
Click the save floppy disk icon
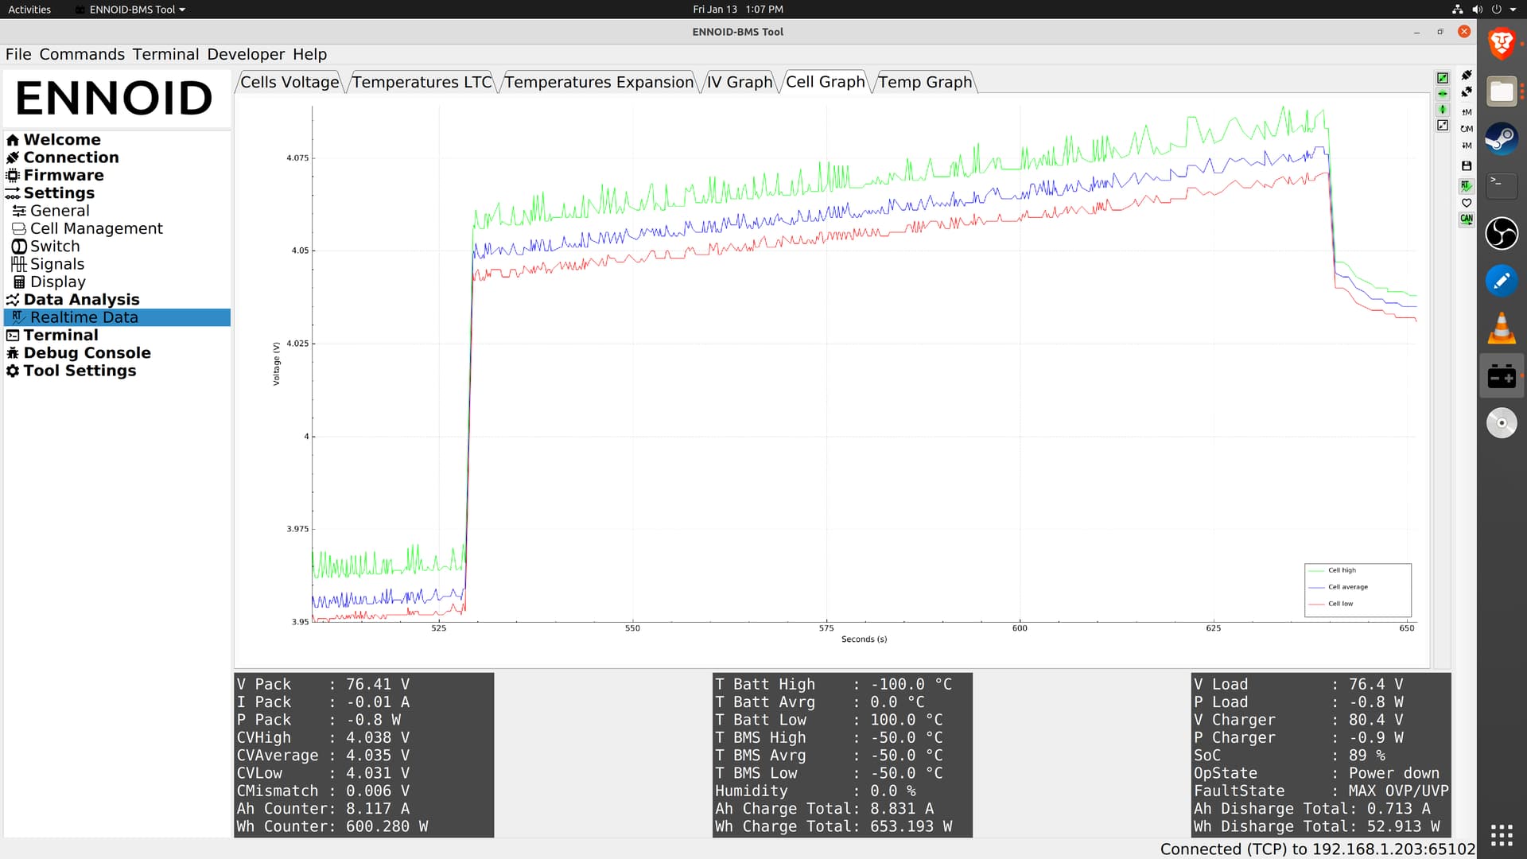click(x=1467, y=165)
